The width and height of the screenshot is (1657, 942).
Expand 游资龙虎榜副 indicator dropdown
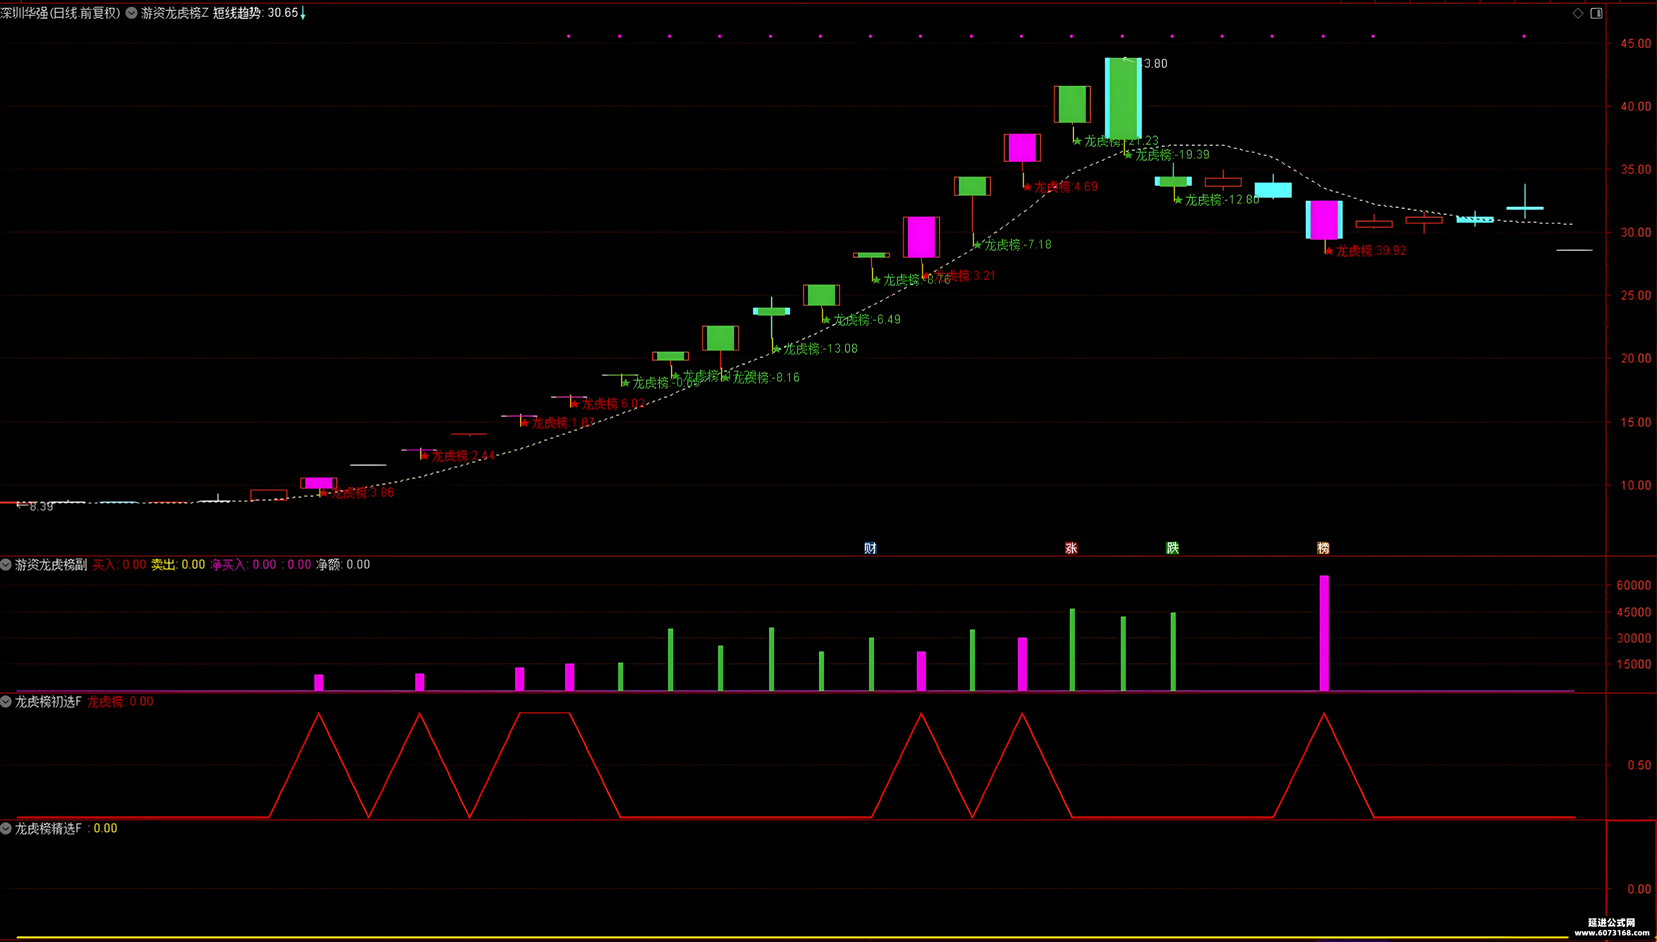click(x=6, y=564)
